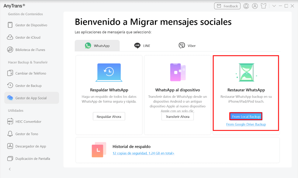Click the green hourglass restore illustration

(246, 72)
